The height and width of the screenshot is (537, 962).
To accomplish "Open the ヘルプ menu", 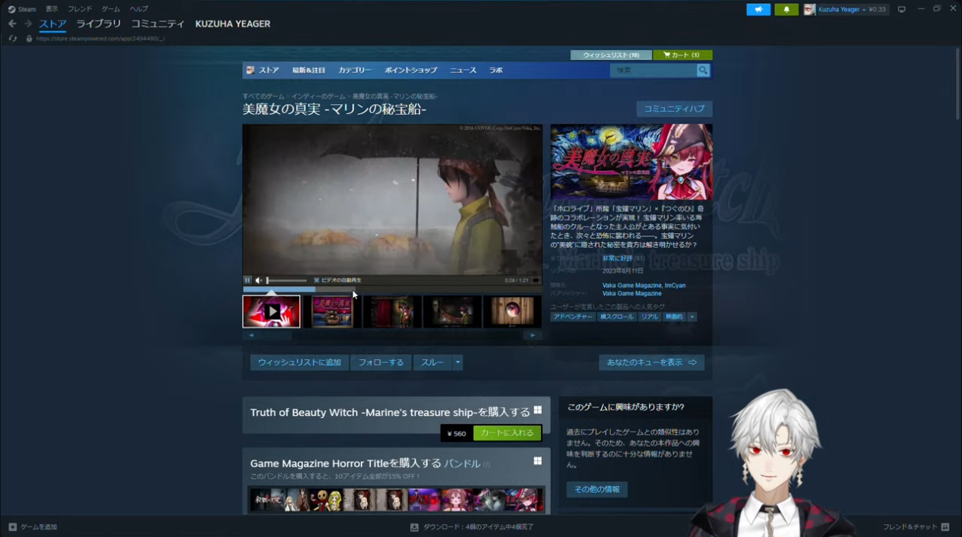I will (139, 9).
